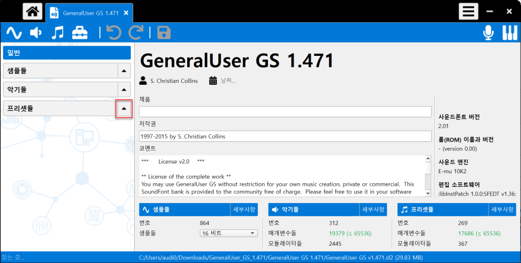
Task: Undo the last action
Action: pos(114,32)
